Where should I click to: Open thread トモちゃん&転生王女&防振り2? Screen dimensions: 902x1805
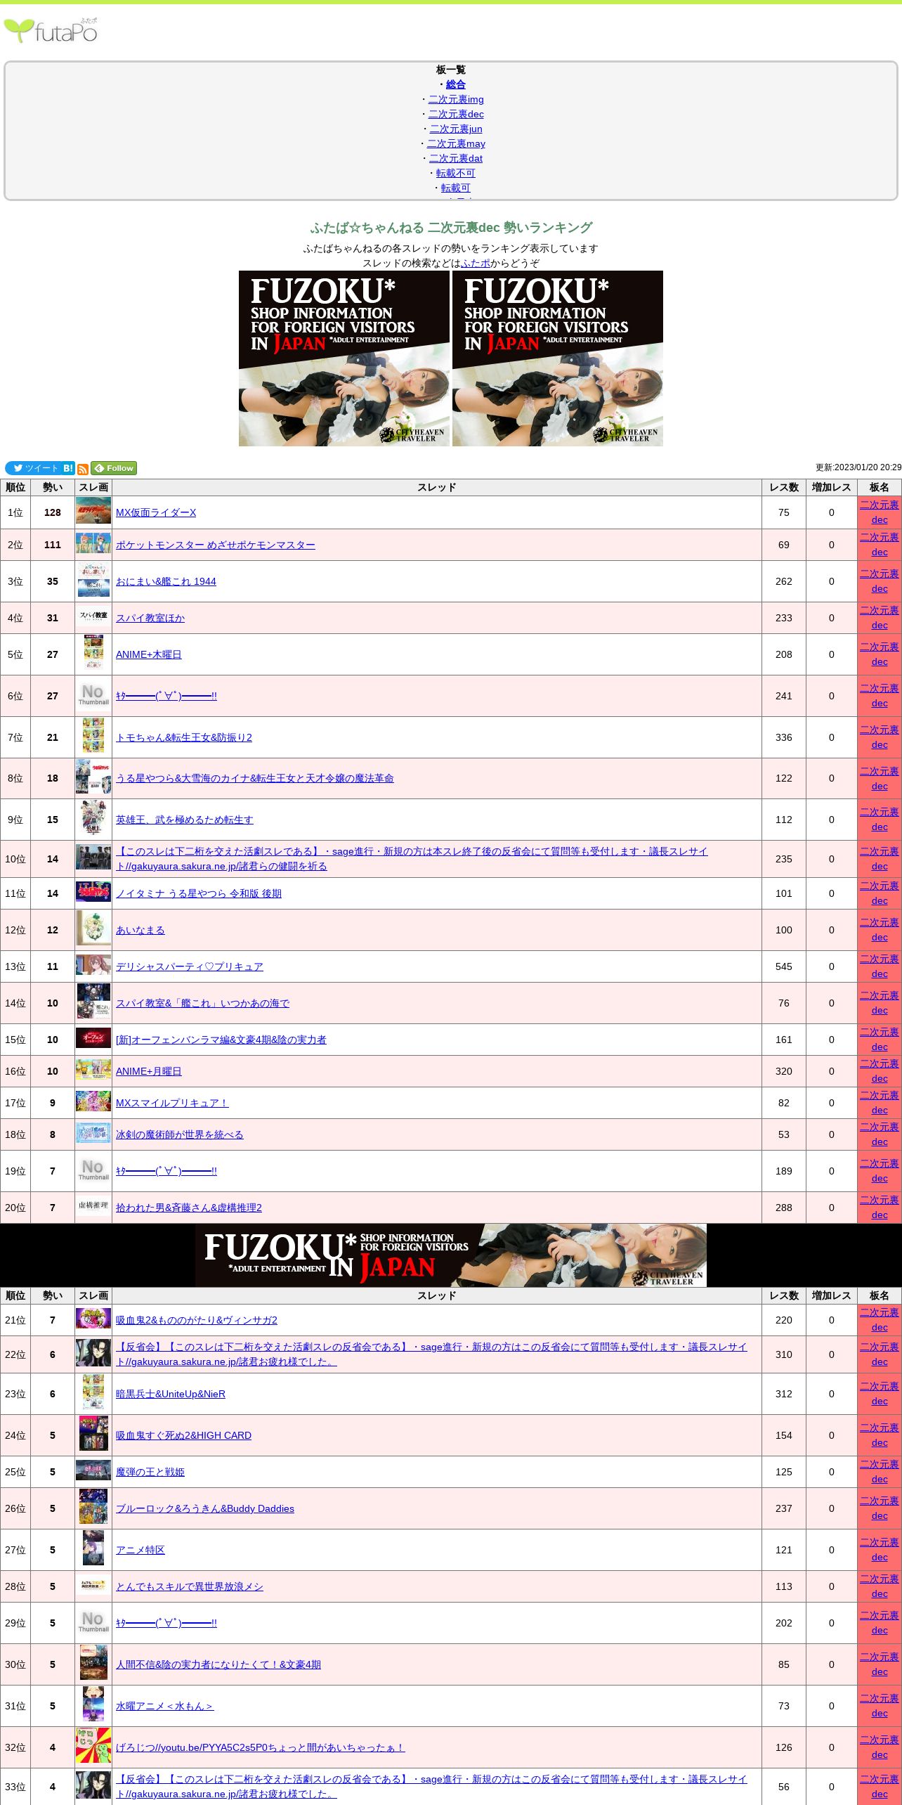point(184,737)
